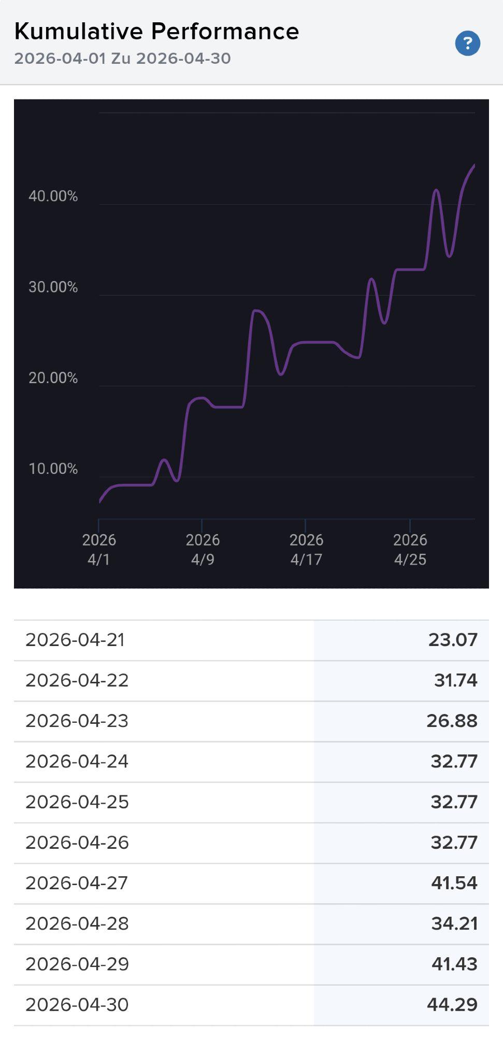This screenshot has height=1037, width=503.
Task: Select the 2026-04-28 date row
Action: pyautogui.click(x=251, y=923)
